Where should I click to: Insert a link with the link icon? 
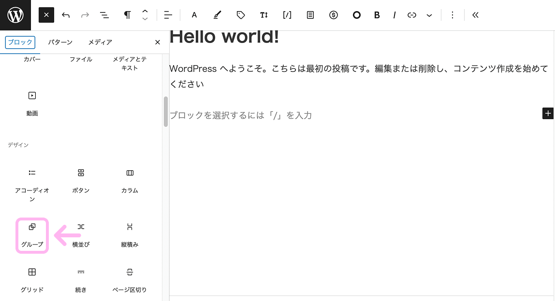pos(411,15)
